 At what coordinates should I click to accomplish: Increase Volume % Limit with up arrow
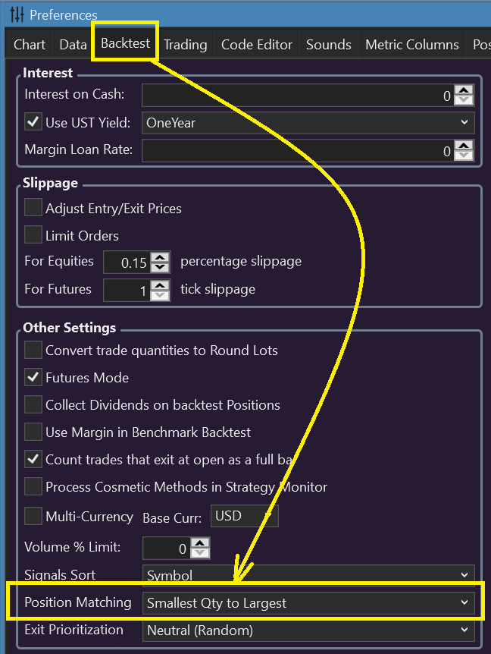click(x=200, y=543)
